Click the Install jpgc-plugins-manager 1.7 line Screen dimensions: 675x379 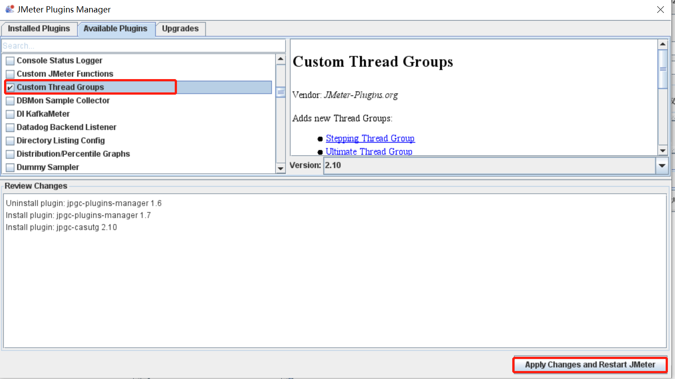(78, 215)
